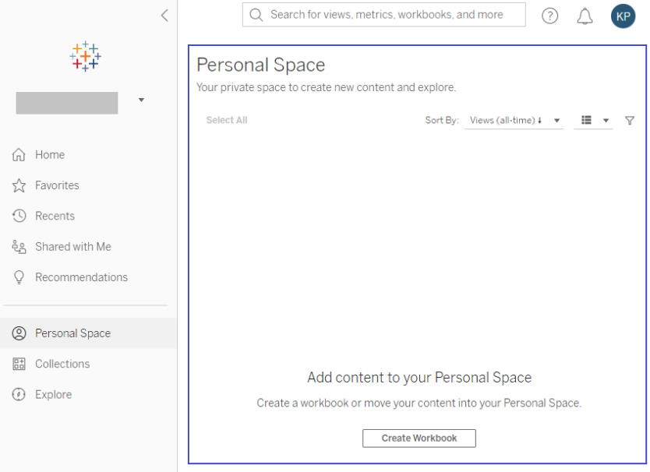
Task: Open the notifications bell
Action: [585, 16]
